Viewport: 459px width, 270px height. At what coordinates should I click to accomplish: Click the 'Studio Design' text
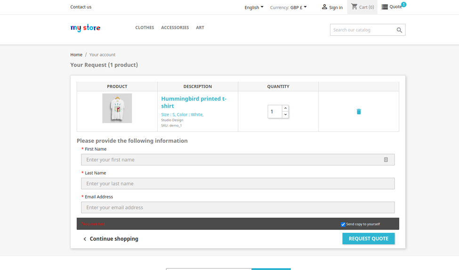172,120
